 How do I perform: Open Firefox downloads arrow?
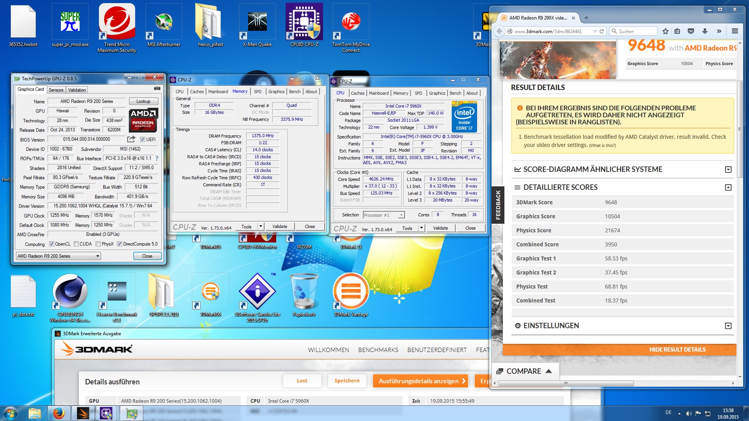[705, 31]
